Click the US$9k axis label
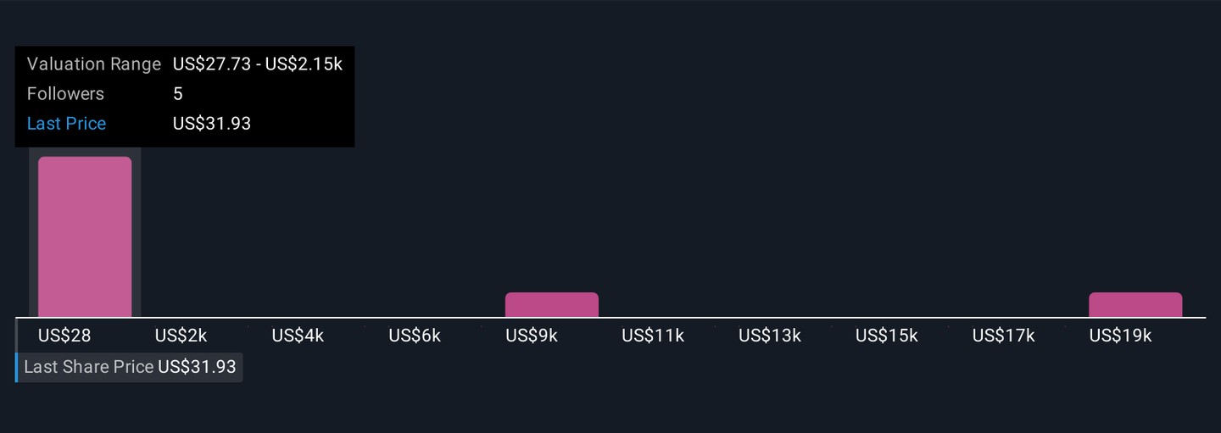Screen dimensions: 1221x433 pos(532,336)
